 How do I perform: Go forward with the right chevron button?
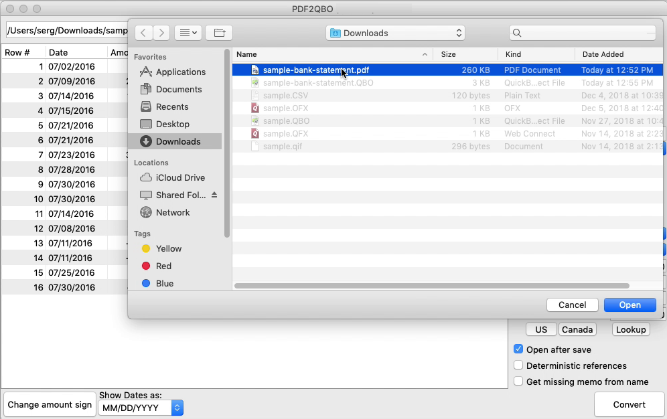pyautogui.click(x=161, y=33)
